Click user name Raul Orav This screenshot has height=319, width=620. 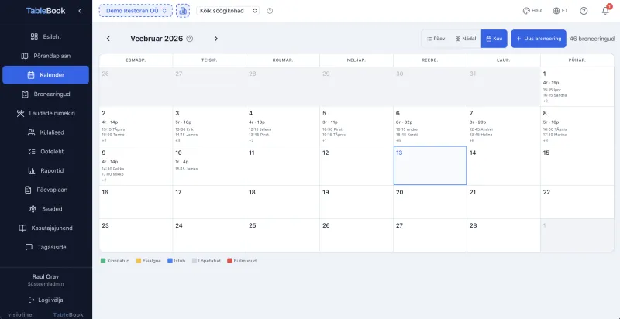click(x=46, y=276)
